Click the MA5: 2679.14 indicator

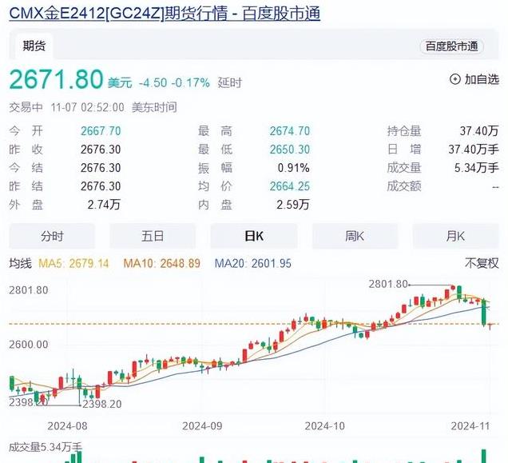pos(73,263)
